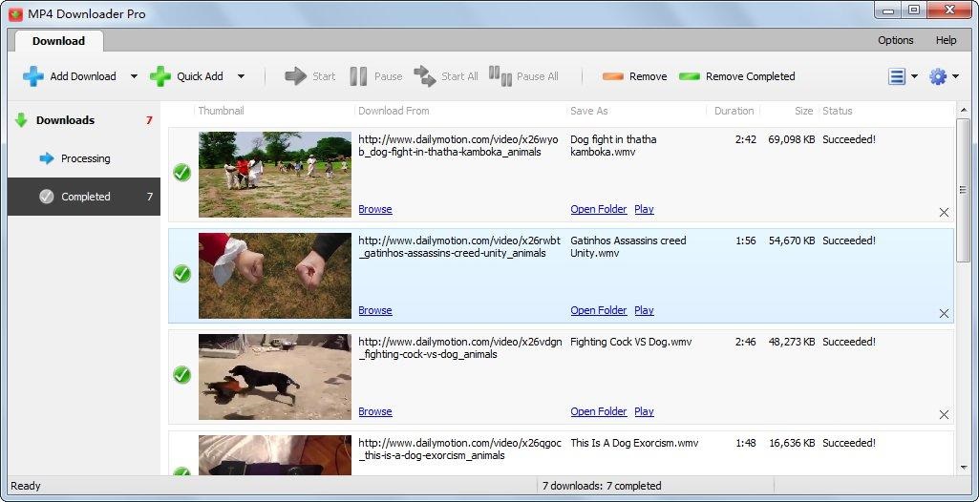Screen dimensions: 979x502
Task: Click the Gatinhos Assassins creed thumbnail
Action: click(275, 276)
